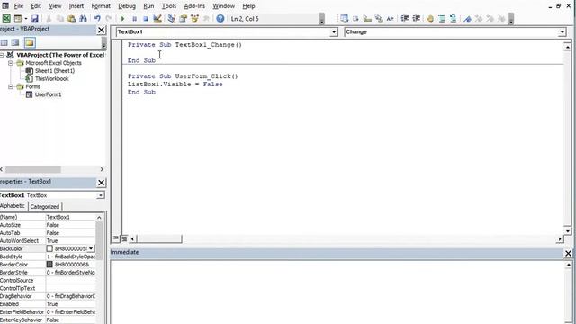The width and height of the screenshot is (576, 324).
Task: Open the BackColor value dropdown arrow
Action: (91, 248)
